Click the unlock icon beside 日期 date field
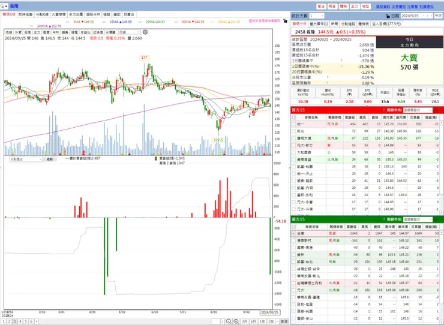The height and width of the screenshot is (325, 444). [388, 16]
